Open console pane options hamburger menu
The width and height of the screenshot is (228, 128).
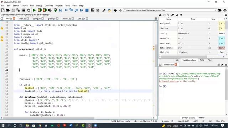[x=226, y=65]
